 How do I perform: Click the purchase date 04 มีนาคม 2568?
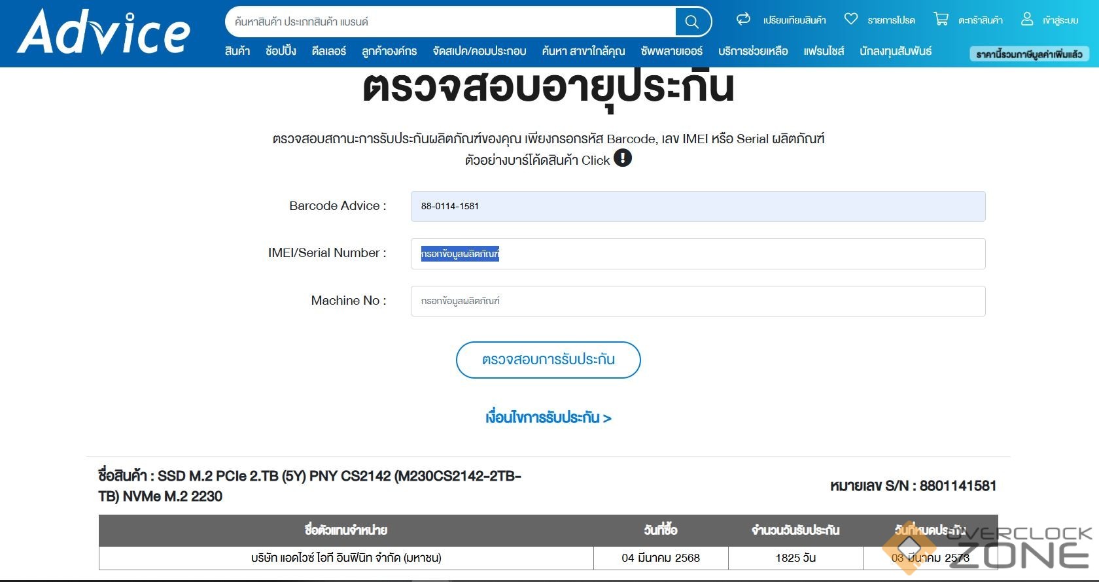(x=661, y=558)
